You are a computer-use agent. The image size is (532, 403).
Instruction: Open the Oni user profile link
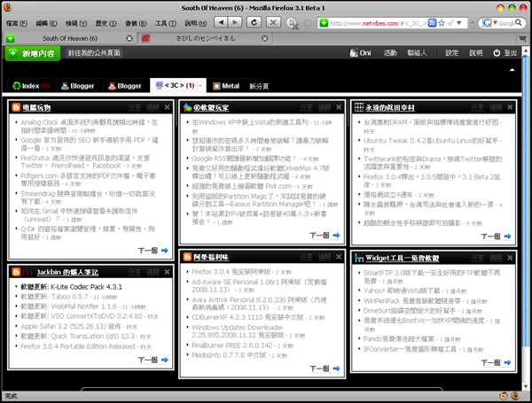(x=360, y=53)
